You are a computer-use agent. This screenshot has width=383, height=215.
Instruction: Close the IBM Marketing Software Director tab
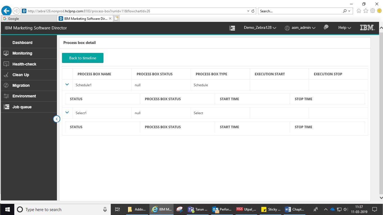pyautogui.click(x=110, y=18)
